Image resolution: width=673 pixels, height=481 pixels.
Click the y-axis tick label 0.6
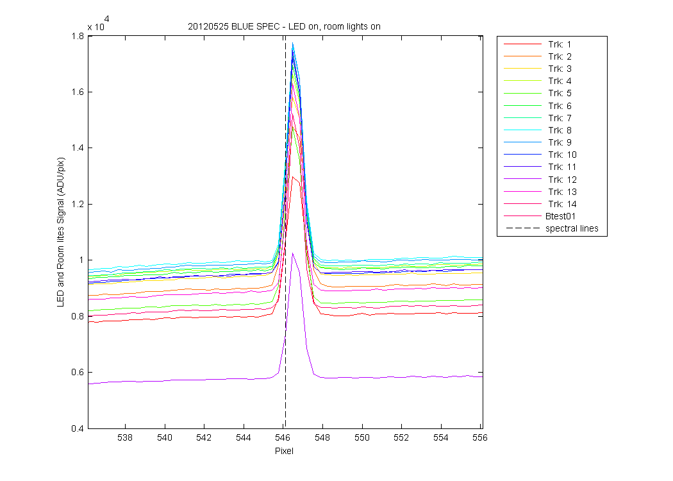click(78, 373)
